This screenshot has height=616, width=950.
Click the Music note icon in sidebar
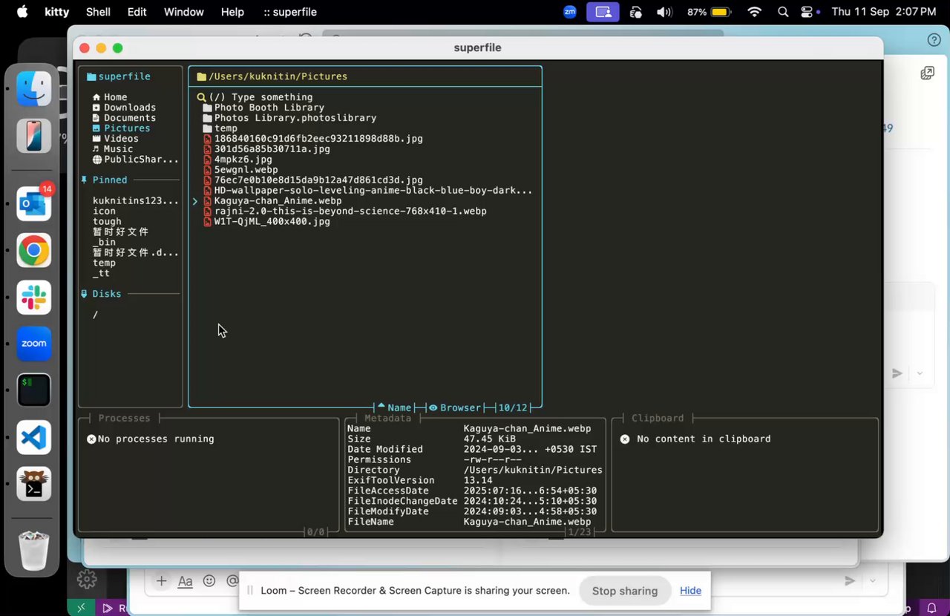[96, 149]
